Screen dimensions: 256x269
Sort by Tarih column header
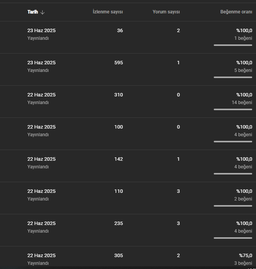tap(33, 12)
